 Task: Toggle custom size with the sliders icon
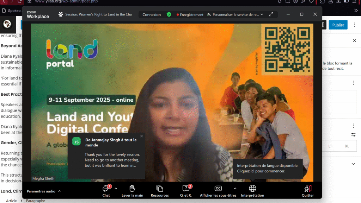pos(353,135)
